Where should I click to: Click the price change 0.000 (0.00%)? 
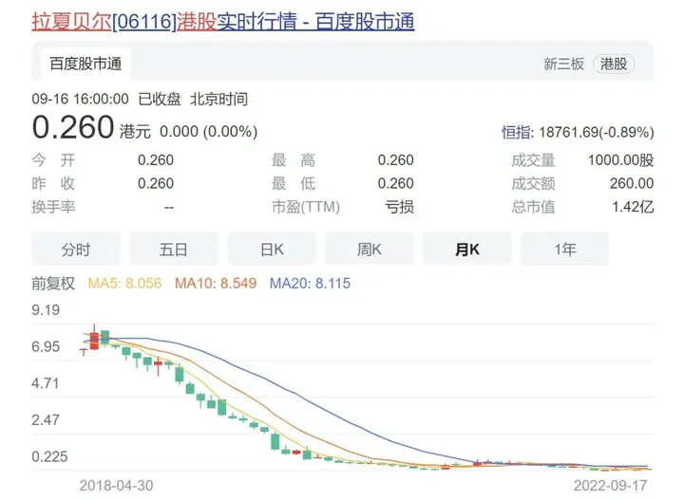pyautogui.click(x=208, y=132)
